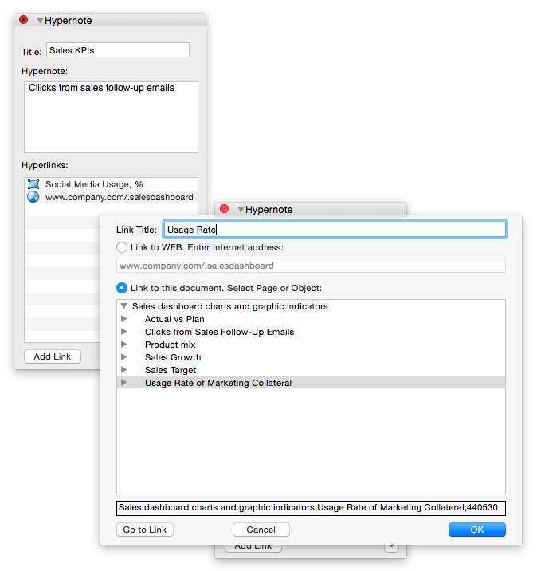541x571 pixels.
Task: Select Link to this document radio button
Action: pos(122,288)
